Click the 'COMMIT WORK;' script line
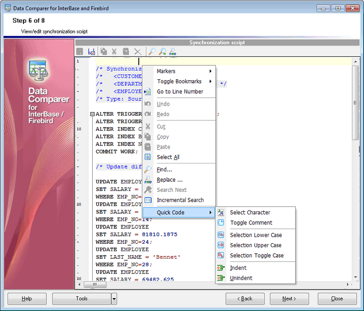Viewport: 364px width, 311px height. point(117,152)
